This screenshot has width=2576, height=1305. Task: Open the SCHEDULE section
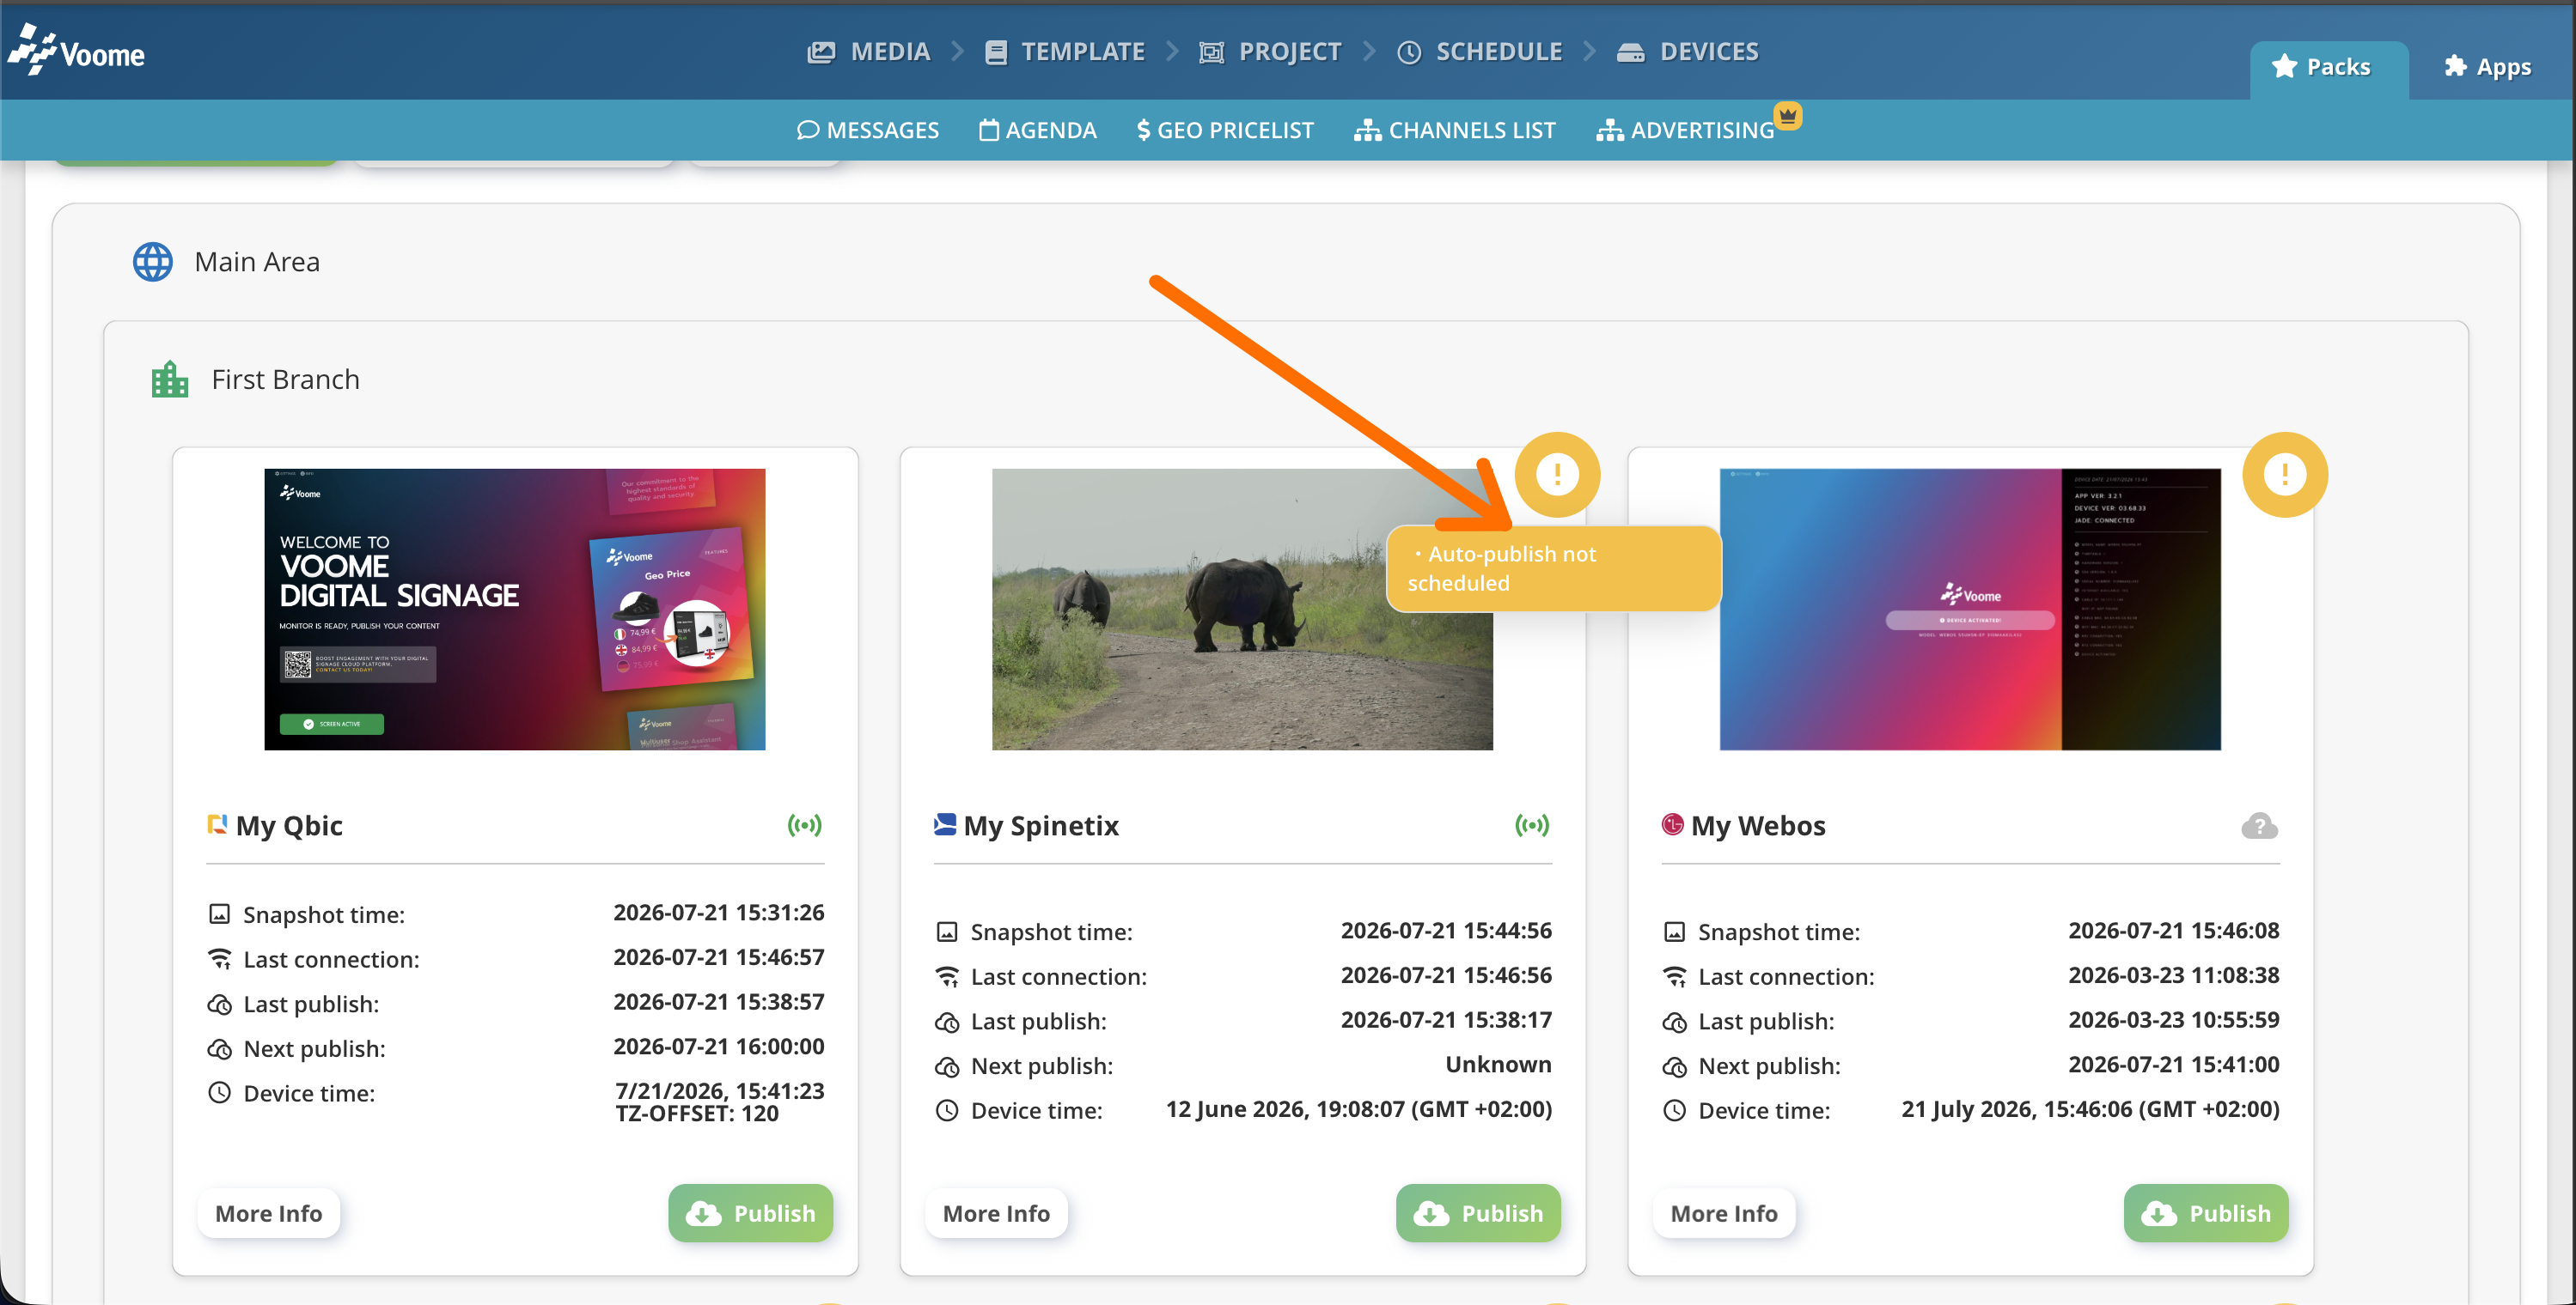1479,52
